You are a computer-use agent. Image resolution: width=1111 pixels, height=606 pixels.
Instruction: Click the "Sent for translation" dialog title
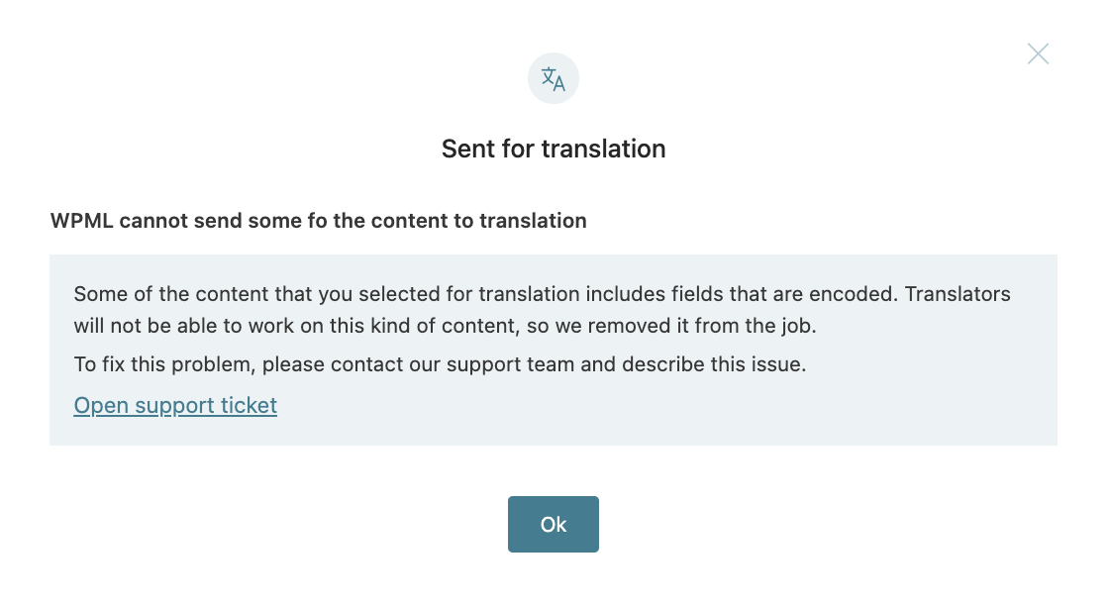coord(554,149)
